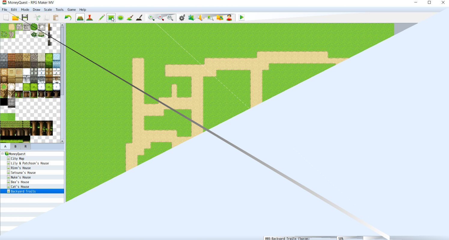The image size is (449, 240).
Task: Select the Map editing mode icon
Action: coord(80,17)
